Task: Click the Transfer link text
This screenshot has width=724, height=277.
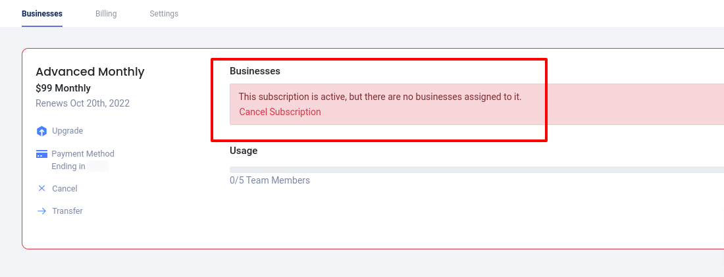Action: click(67, 211)
